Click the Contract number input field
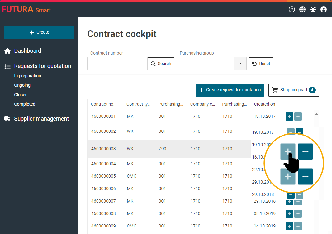 point(117,64)
